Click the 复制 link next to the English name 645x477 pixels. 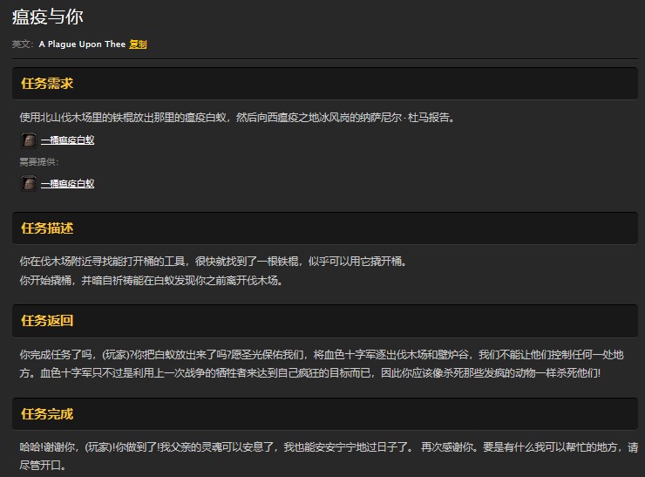tap(138, 44)
